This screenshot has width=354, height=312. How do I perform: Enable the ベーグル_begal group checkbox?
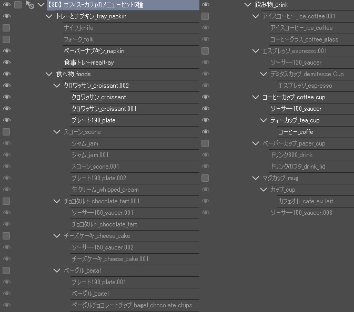point(6,271)
